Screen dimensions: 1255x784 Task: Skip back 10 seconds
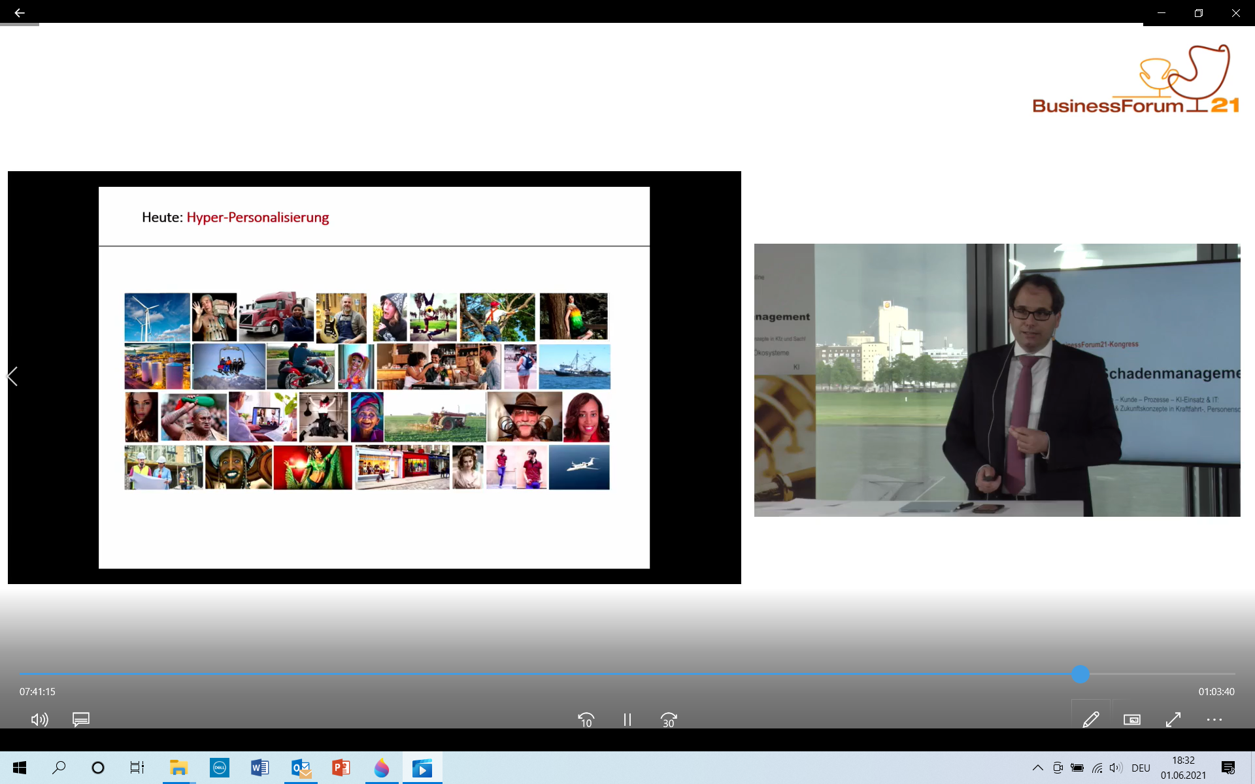point(586,719)
